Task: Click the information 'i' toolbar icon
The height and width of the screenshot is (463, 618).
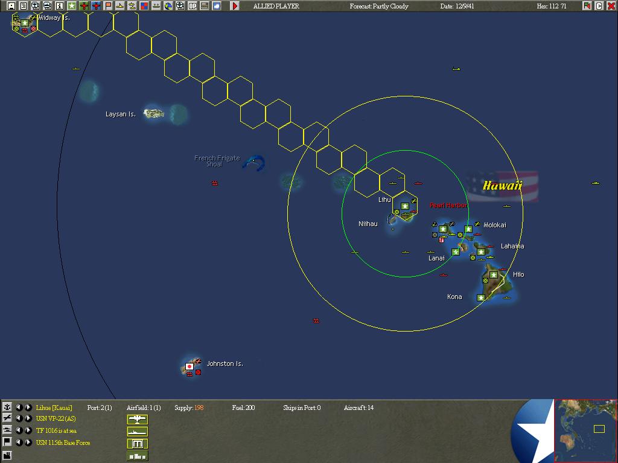Action: click(x=60, y=6)
